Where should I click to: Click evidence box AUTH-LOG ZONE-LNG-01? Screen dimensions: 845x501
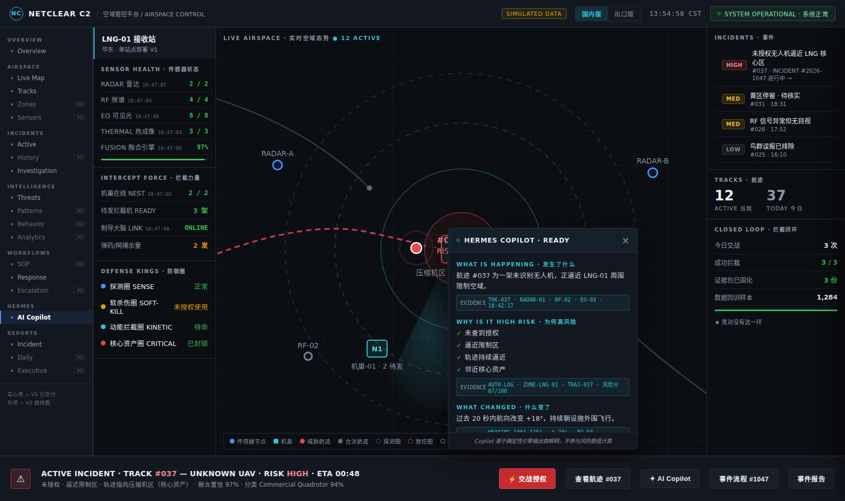click(x=542, y=387)
